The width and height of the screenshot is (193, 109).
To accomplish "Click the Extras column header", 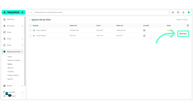I will tap(98, 26).
